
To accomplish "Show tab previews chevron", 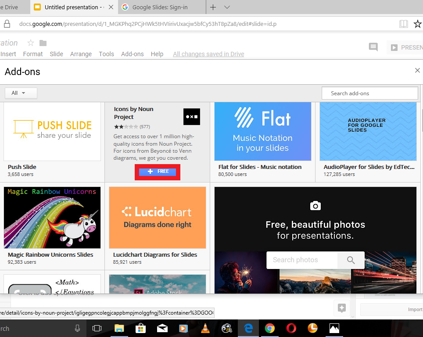I will (x=227, y=7).
